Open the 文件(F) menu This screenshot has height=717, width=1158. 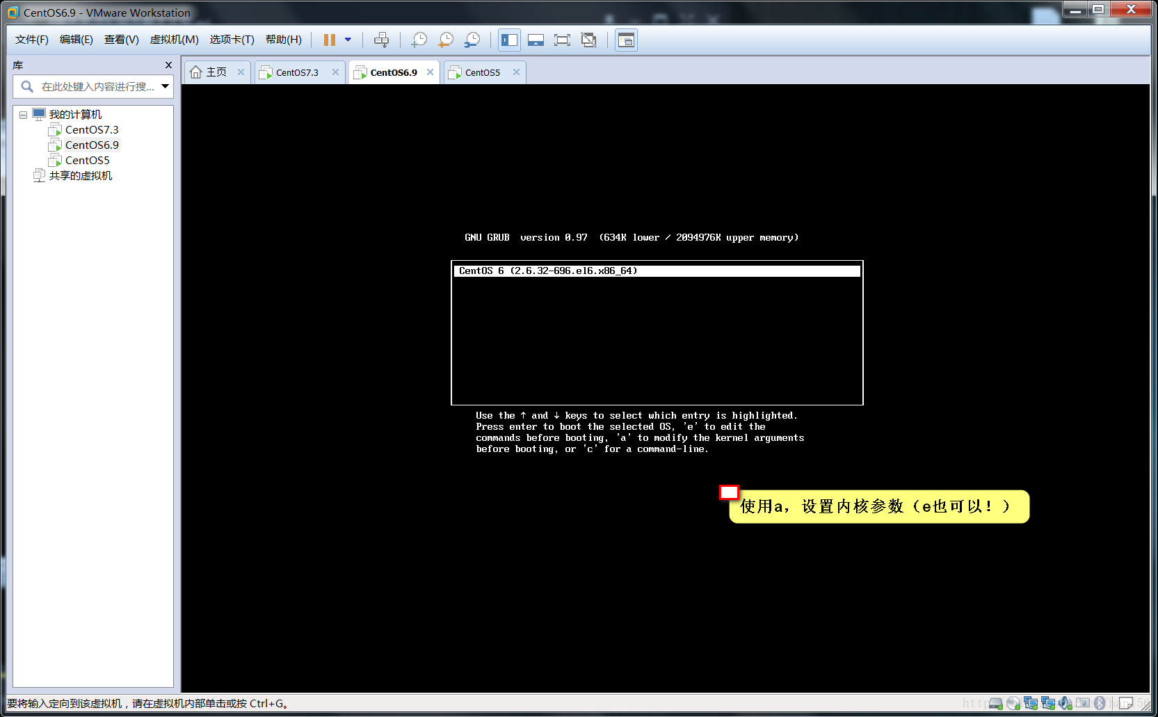32,40
